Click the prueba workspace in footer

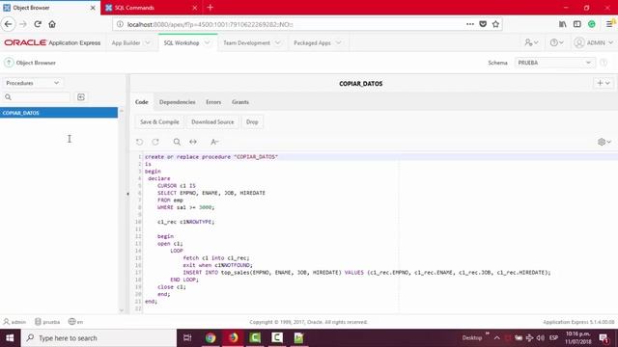click(x=47, y=322)
